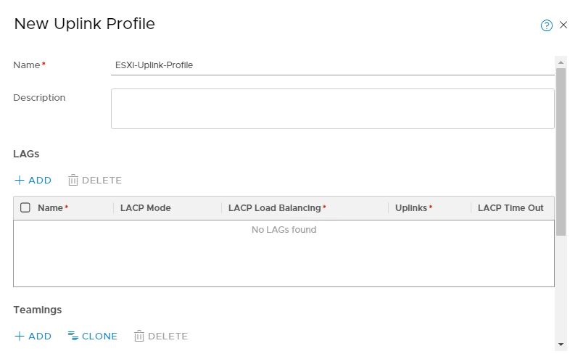Screen dimensions: 578x359
Task: Toggle the select-all LAGs checkbox
Action: 25,208
